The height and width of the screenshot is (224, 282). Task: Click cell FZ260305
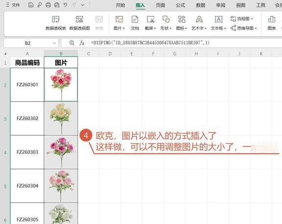pyautogui.click(x=27, y=214)
